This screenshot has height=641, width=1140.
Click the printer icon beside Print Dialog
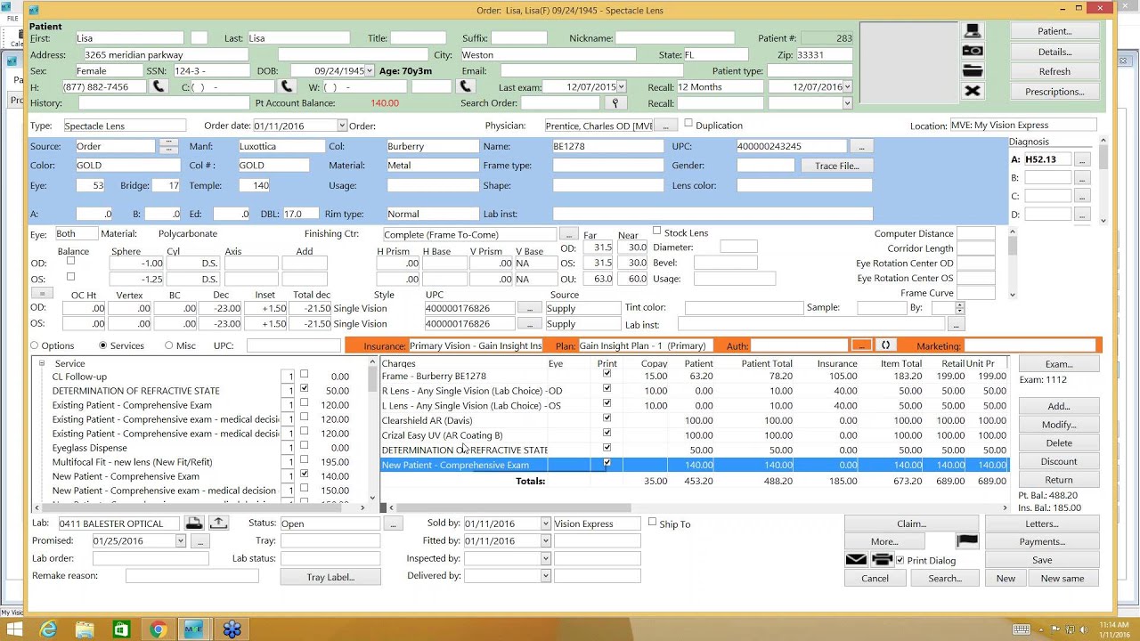[883, 560]
